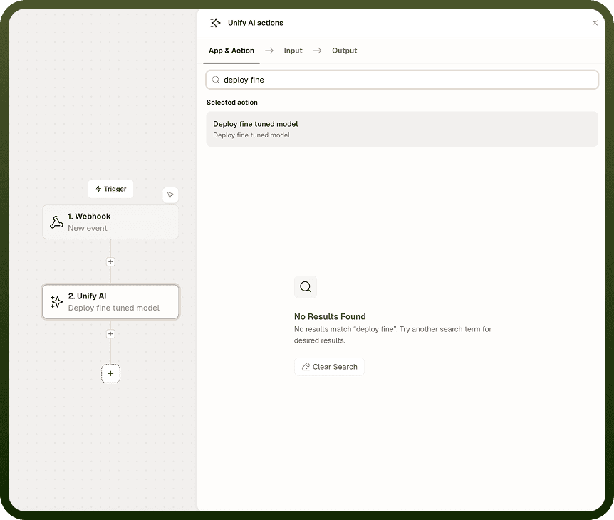The width and height of the screenshot is (614, 520).
Task: Click the 'Selected action' heading text
Action: tap(231, 102)
